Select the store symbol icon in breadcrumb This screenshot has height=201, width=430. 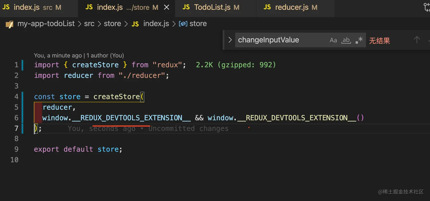(183, 24)
